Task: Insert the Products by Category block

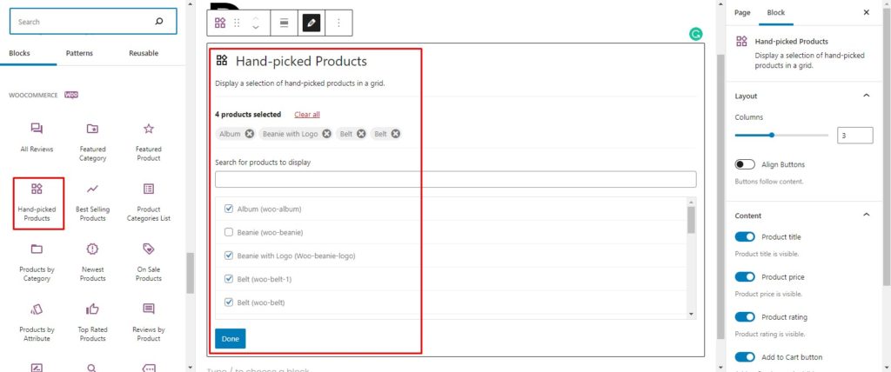Action: click(37, 262)
